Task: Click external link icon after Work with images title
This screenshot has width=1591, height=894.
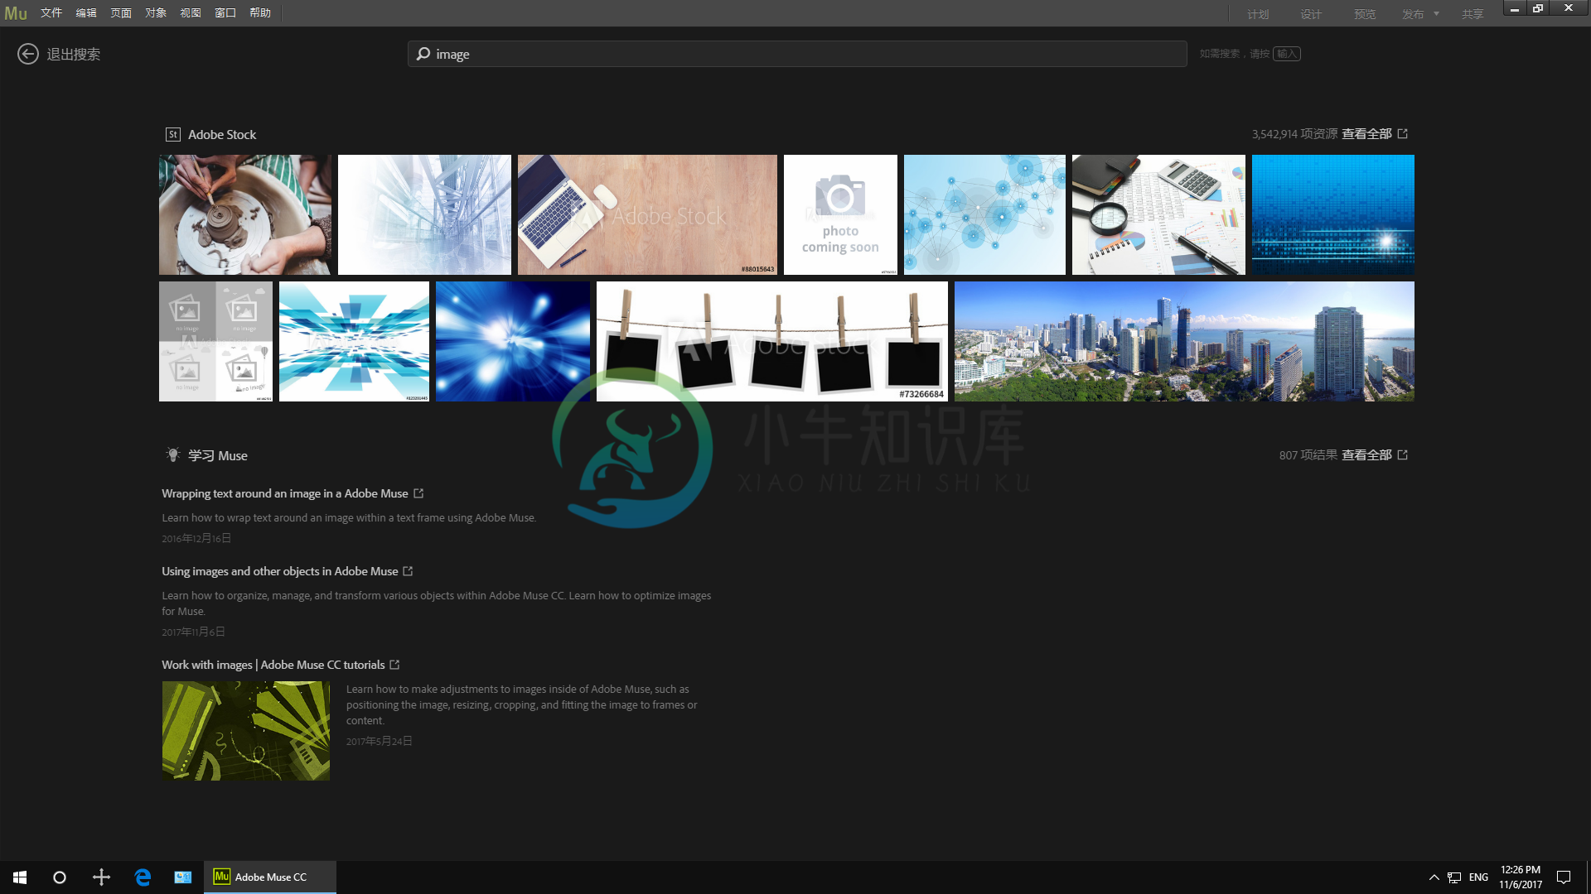Action: [x=394, y=665]
